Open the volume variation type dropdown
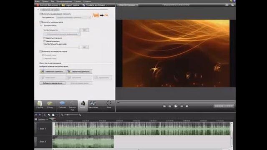Image resolution: width=267 pixels, height=150 pixels. point(73,17)
